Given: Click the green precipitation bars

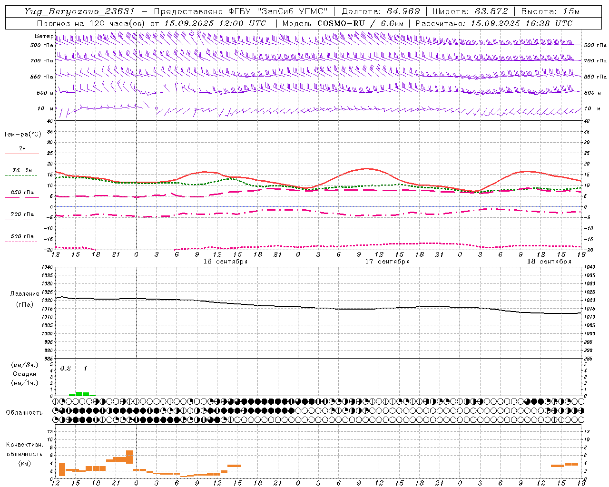Looking at the screenshot, I should 82,394.
